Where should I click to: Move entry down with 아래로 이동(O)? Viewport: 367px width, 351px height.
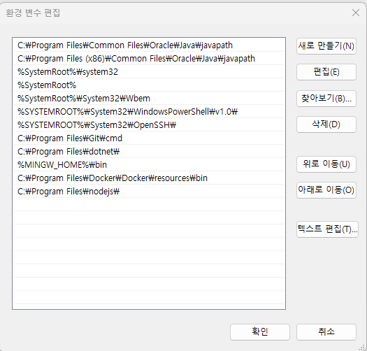[326, 190]
